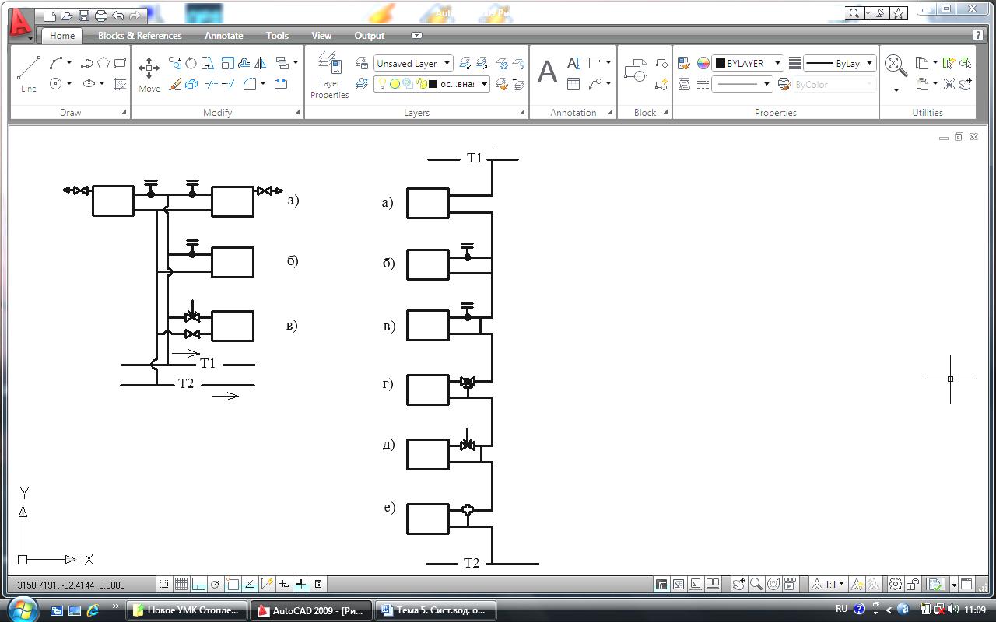Open the Tools ribbon tab
Image resolution: width=996 pixels, height=622 pixels.
click(277, 36)
